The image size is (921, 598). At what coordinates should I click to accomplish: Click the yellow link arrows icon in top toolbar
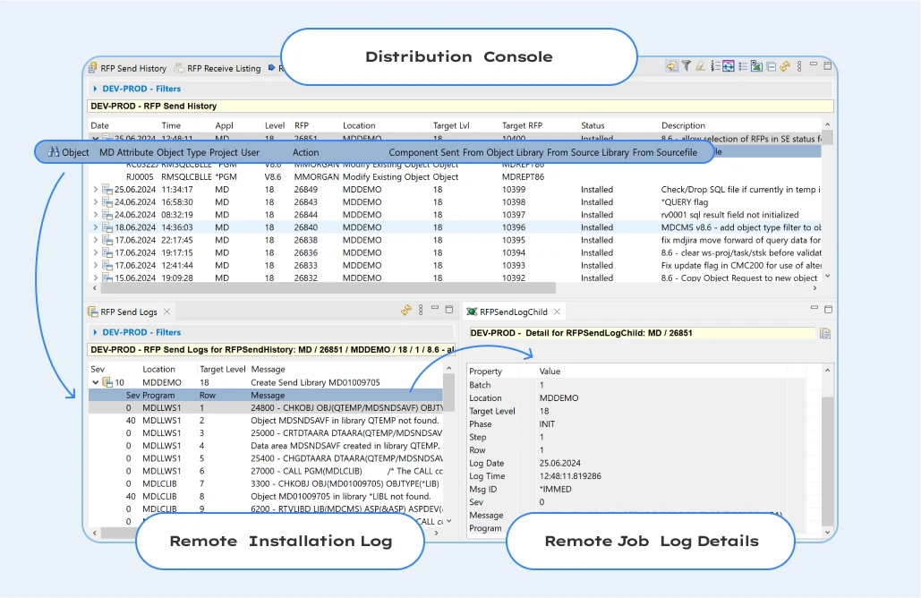pos(785,66)
